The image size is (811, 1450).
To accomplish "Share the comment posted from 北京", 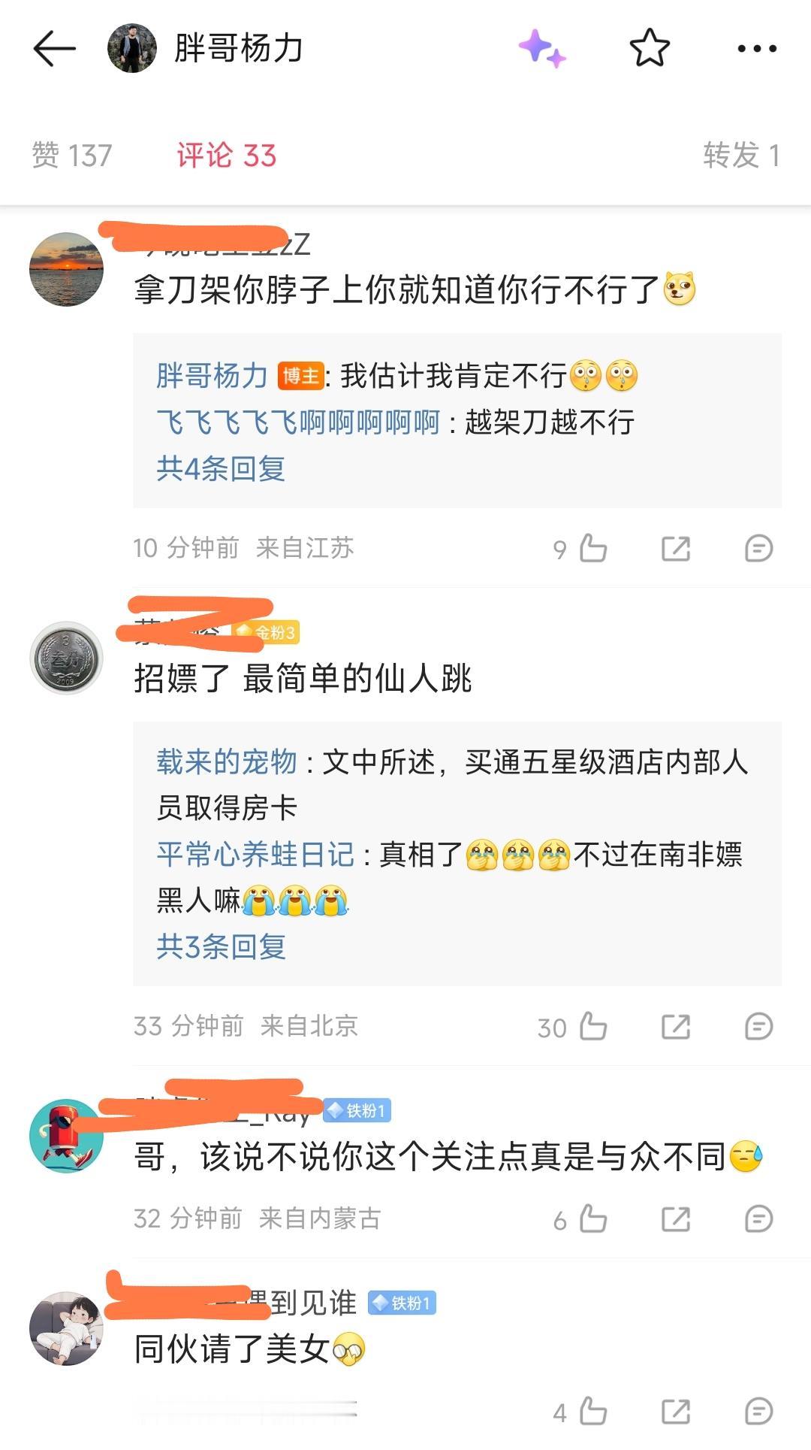I will pyautogui.click(x=676, y=1026).
